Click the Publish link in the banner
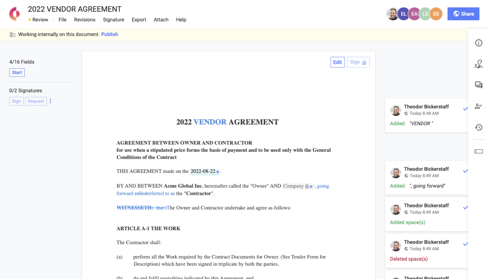This screenshot has width=489, height=279. (109, 34)
